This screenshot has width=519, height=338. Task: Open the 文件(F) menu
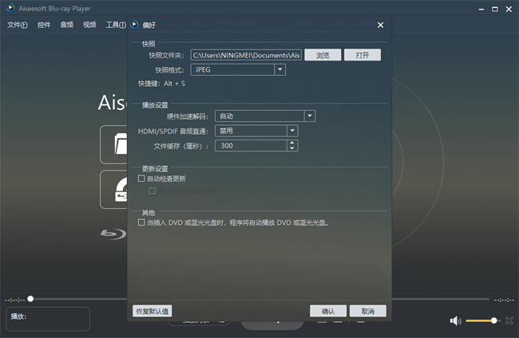pyautogui.click(x=18, y=25)
